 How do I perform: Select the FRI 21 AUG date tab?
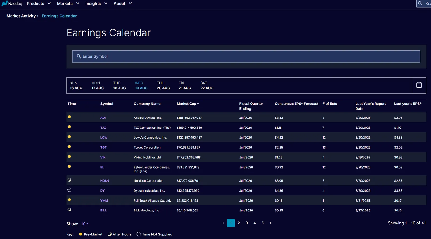point(185,86)
